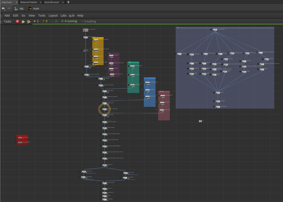Click the dirty-all-nodes broom icon in Tasks bar
This screenshot has width=283, height=202.
(23, 22)
